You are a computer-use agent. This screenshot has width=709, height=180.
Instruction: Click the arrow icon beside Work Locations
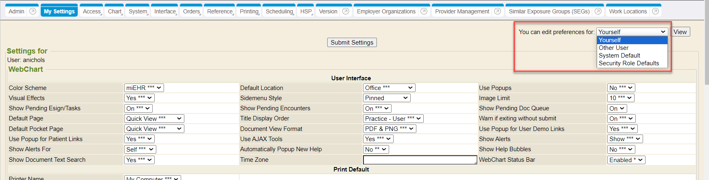(655, 11)
